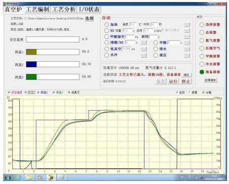Click the vacuum furnace app taskbar icon
This screenshot has width=229, height=184.
(x=51, y=177)
